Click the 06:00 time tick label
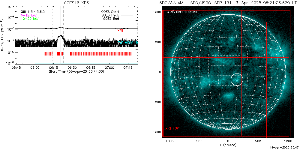 pyautogui.click(x=35, y=68)
